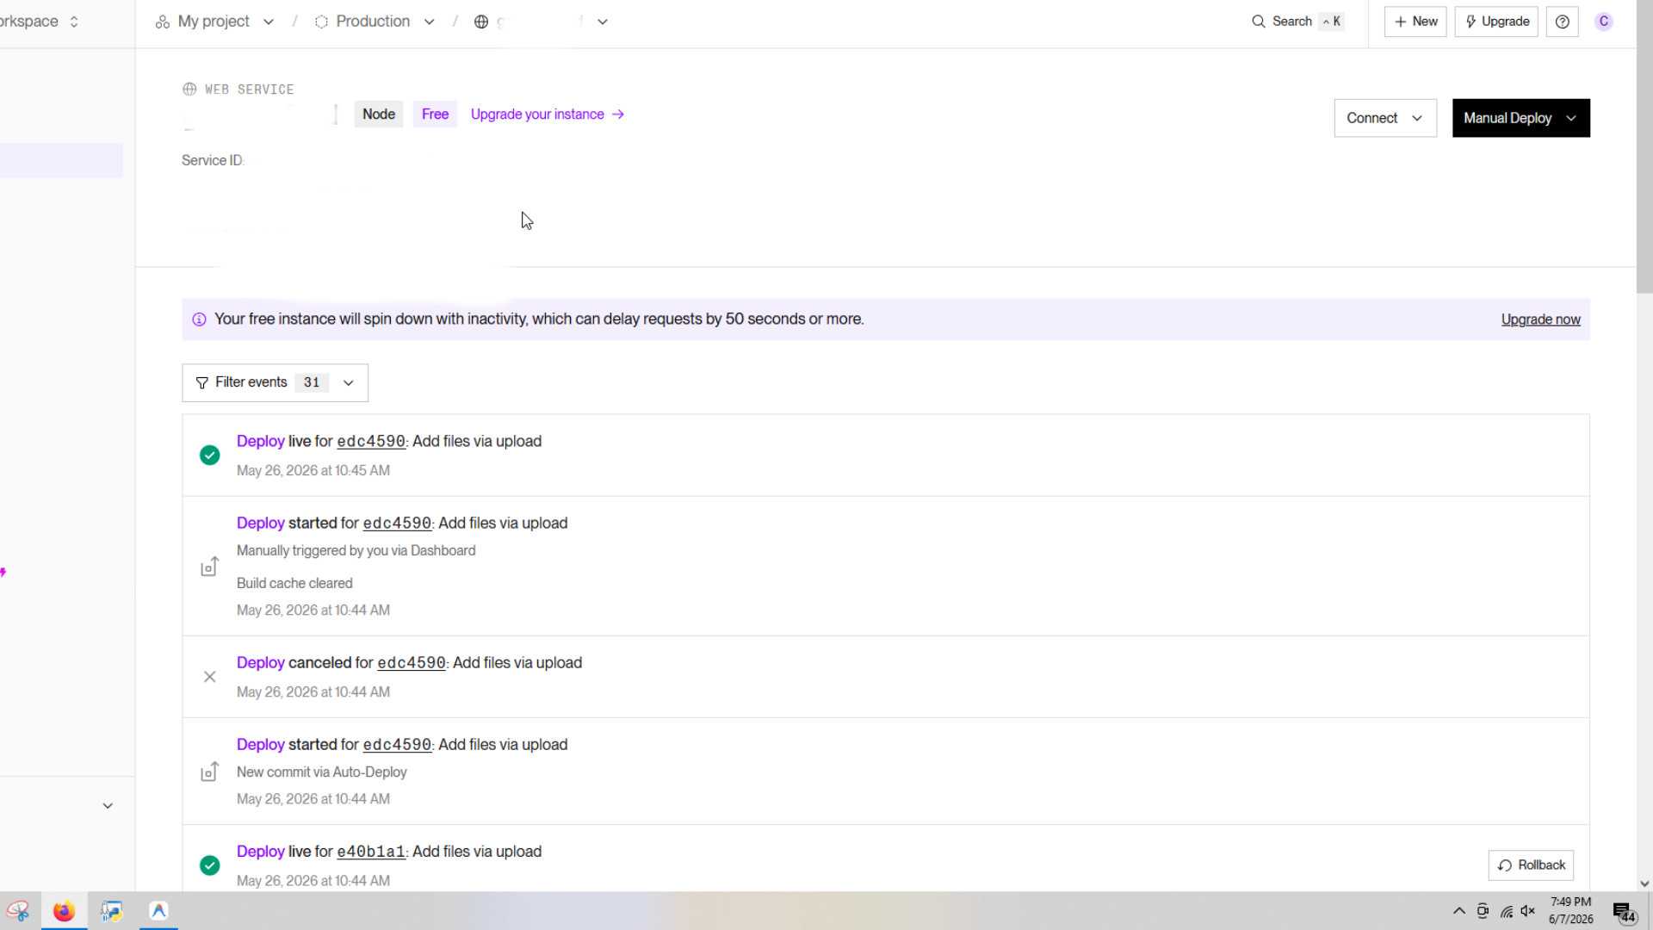Expand the sidebar bottom chevron
This screenshot has width=1653, height=930.
108,806
